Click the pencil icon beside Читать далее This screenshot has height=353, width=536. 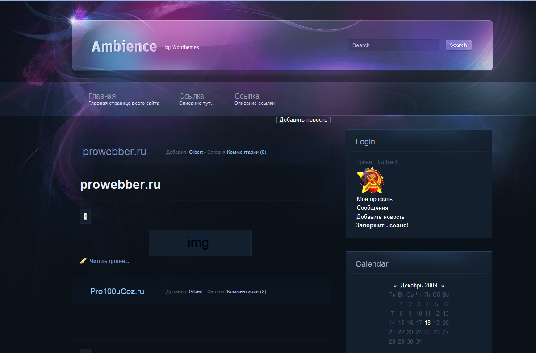point(83,261)
